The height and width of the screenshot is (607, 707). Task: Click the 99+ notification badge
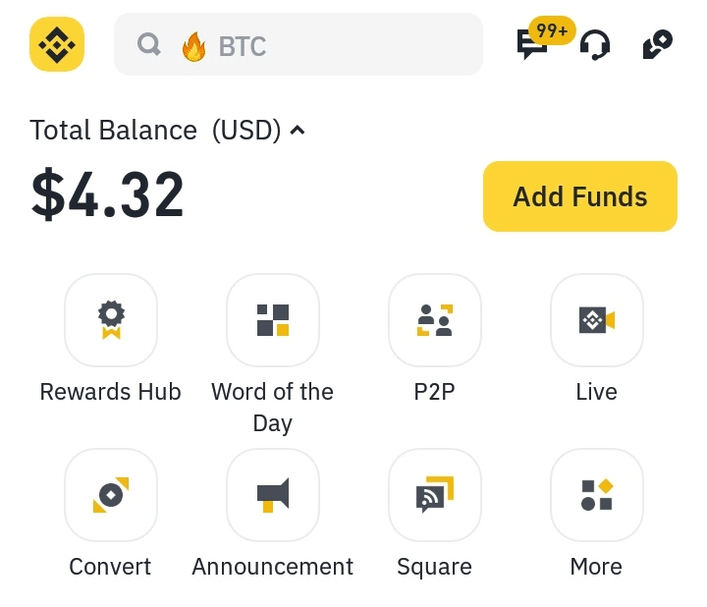(x=552, y=31)
